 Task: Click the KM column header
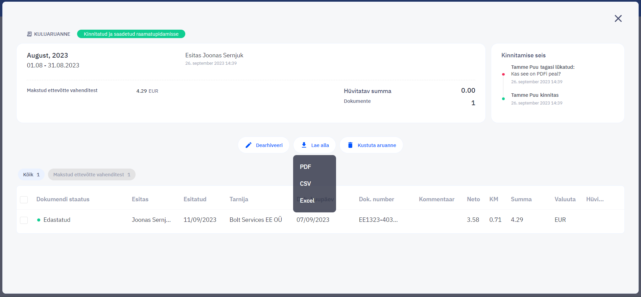(x=494, y=199)
